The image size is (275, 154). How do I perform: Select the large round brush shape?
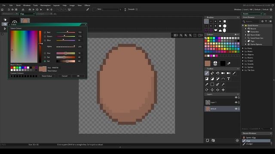225,26
